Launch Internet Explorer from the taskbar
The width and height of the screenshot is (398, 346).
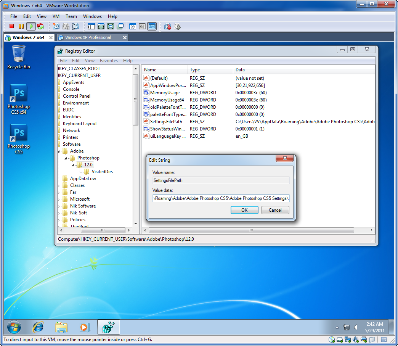click(x=38, y=327)
